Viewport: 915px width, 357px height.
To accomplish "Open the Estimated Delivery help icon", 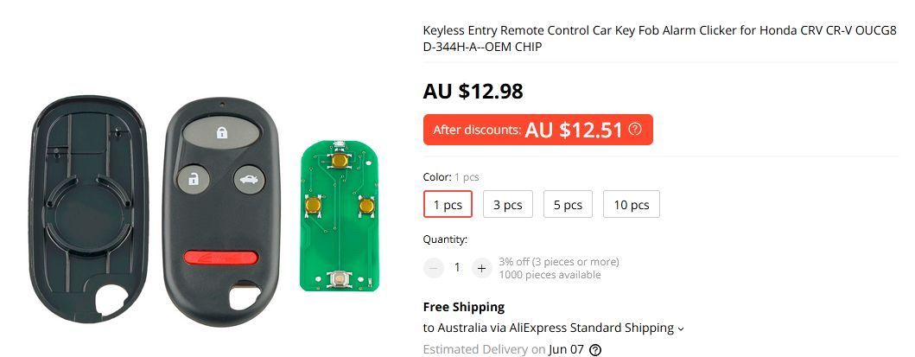I will pyautogui.click(x=594, y=350).
